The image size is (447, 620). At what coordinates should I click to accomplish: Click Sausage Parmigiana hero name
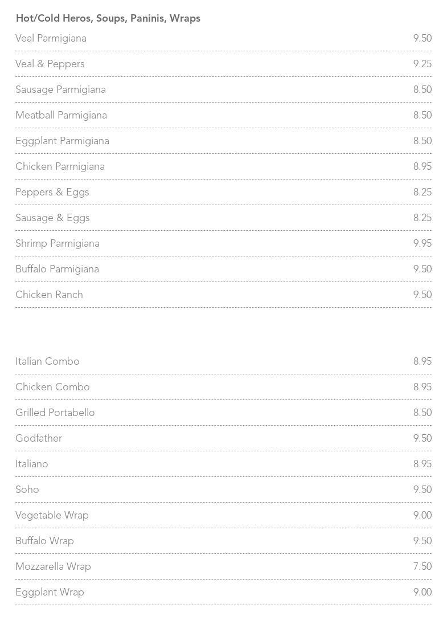point(60,89)
